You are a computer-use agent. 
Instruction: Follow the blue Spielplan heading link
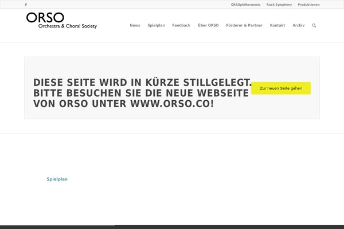[x=57, y=179]
